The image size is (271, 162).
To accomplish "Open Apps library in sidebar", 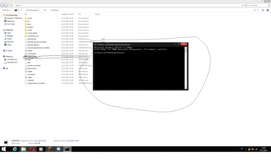I will click(9, 33).
